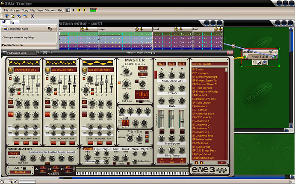295x184 pixels.
Task: Open the Play menu
Action: (x=33, y=10)
